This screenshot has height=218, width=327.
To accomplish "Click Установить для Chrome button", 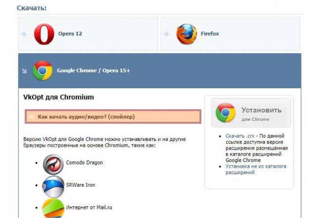I will [251, 113].
